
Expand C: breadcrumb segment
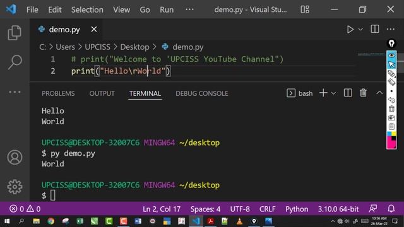[x=43, y=47]
